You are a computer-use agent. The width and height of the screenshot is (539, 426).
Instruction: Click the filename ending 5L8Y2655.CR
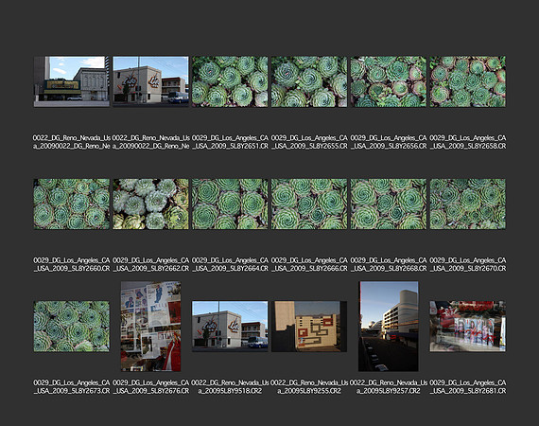point(309,142)
